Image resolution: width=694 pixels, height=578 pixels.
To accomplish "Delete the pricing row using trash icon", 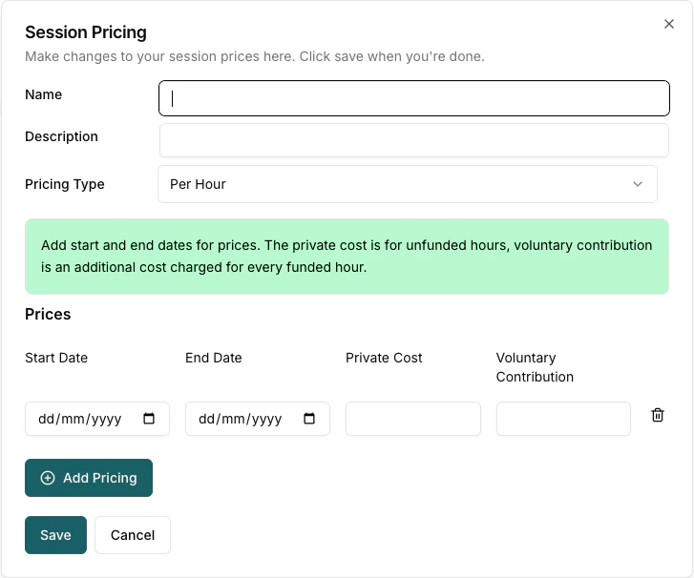I will (658, 415).
